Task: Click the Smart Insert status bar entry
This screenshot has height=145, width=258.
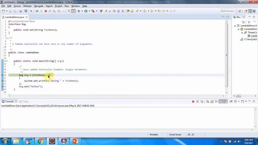Action: pos(175,135)
